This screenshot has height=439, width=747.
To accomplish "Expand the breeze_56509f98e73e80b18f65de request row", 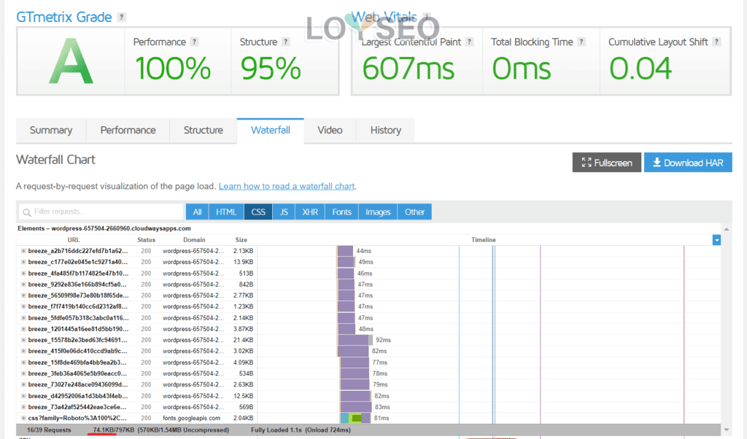I will [23, 295].
